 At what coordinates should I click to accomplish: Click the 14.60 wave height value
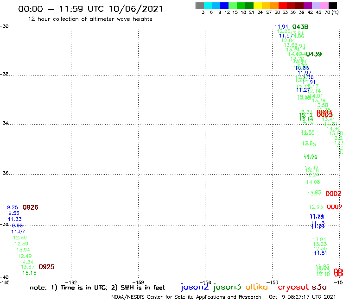point(334,129)
